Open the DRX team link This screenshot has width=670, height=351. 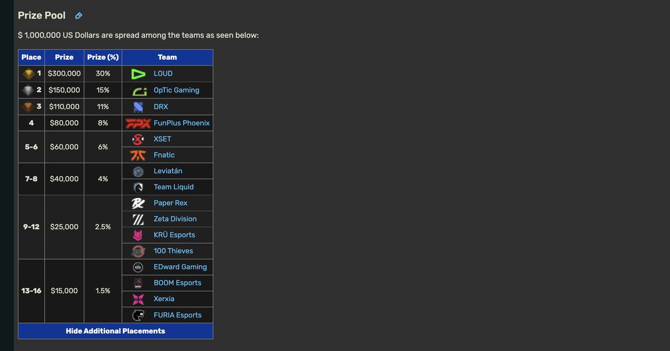[161, 106]
